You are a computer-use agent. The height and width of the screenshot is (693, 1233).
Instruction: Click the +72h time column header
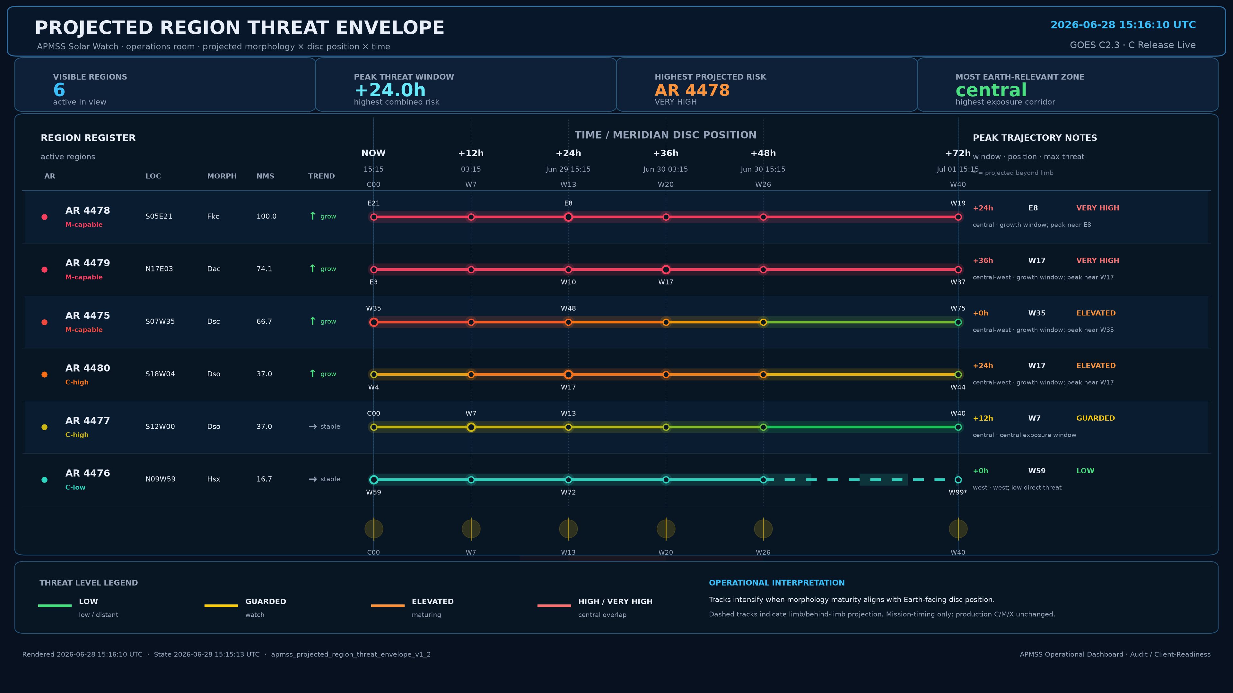point(958,153)
